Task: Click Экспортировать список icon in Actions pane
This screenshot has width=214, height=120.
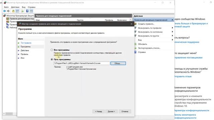Action: coord(135,48)
